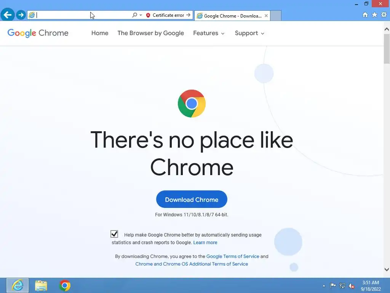Show hidden tray icons arrow
The width and height of the screenshot is (390, 293).
pos(324,286)
